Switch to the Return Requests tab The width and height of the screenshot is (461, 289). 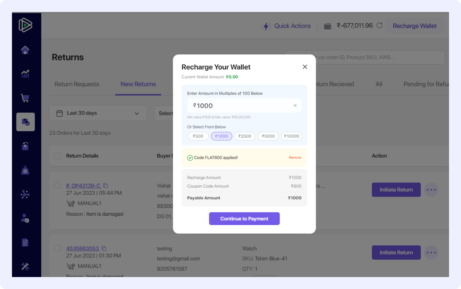pyautogui.click(x=77, y=84)
